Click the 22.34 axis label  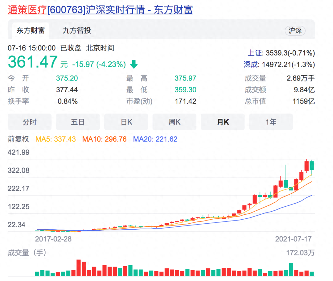(x=16, y=225)
